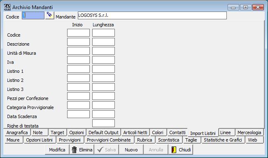
Task: Click the Inizio field for Codice row
Action: (78, 33)
